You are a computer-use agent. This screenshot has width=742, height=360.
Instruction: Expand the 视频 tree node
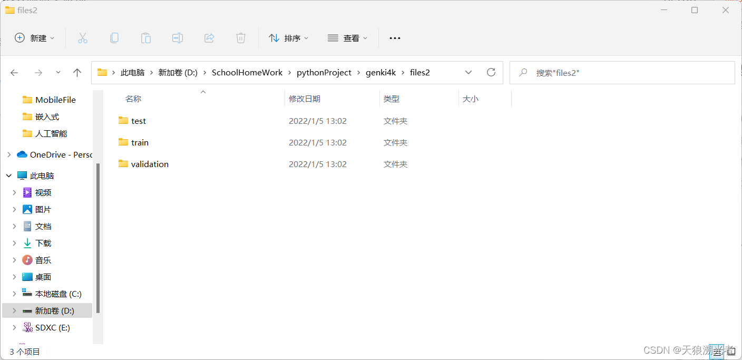14,192
